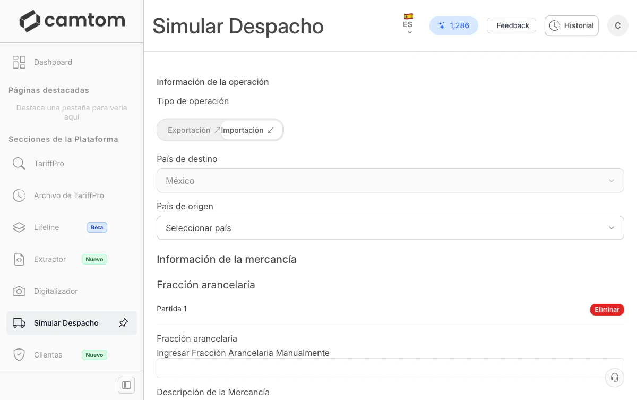Screen dimensions: 637x400
Task: Open the ES language selector
Action: [408, 25]
